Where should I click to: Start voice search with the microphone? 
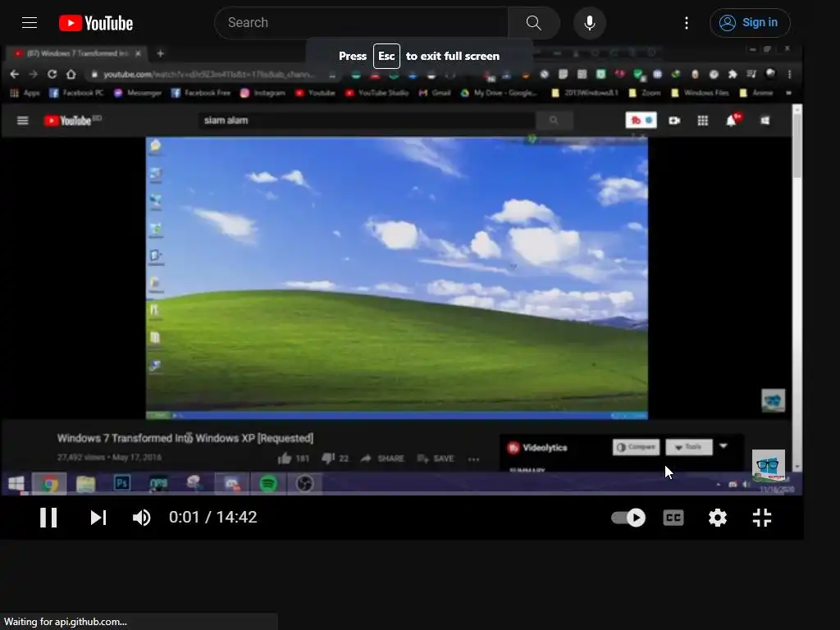tap(589, 23)
